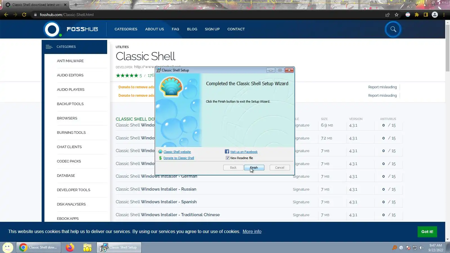Open the Visit us on Facebook link
This screenshot has width=450, height=253.
[244, 152]
